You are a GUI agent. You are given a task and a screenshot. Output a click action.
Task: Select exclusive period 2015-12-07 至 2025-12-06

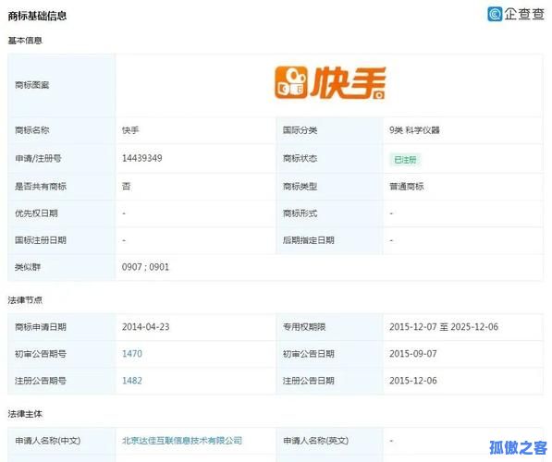(444, 327)
